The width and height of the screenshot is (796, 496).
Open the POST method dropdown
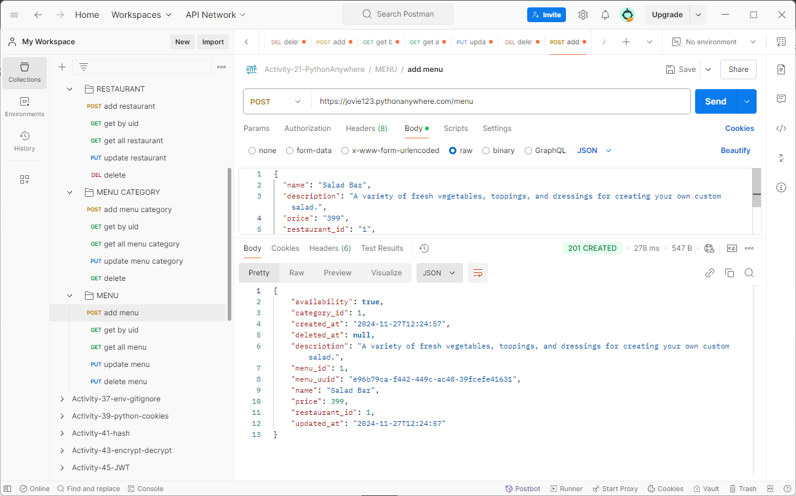277,101
